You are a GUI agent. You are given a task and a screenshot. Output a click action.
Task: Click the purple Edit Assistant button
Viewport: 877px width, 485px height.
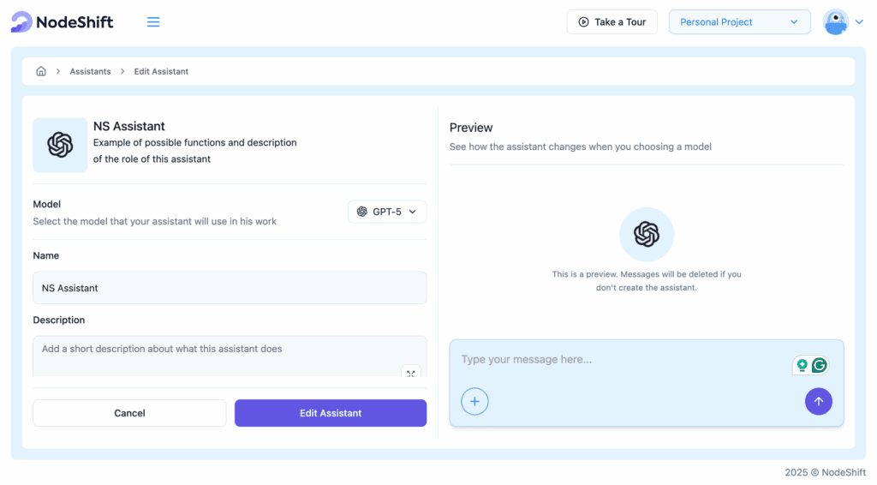[x=331, y=413]
